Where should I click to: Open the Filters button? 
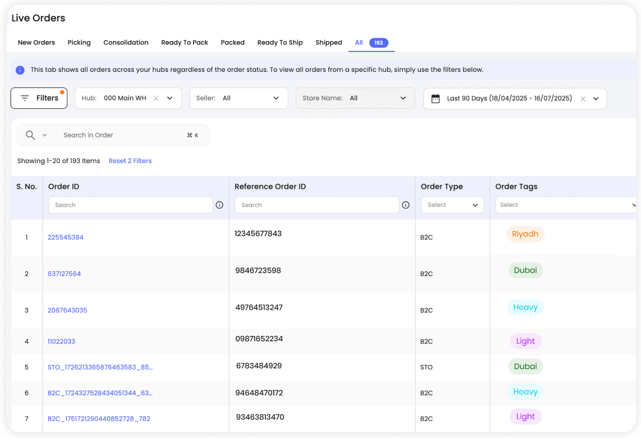pos(39,98)
